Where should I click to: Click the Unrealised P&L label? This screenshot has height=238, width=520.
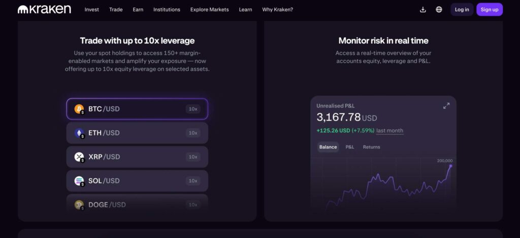335,106
